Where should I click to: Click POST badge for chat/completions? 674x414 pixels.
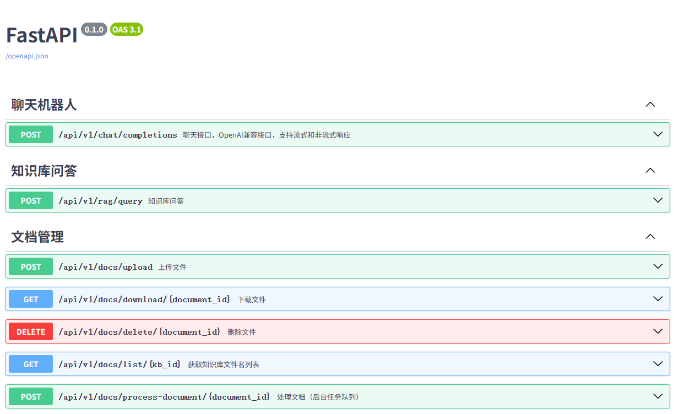31,134
